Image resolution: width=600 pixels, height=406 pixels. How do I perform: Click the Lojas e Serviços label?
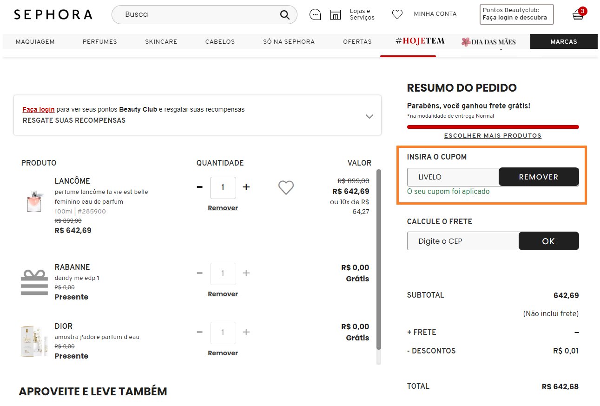coord(362,14)
